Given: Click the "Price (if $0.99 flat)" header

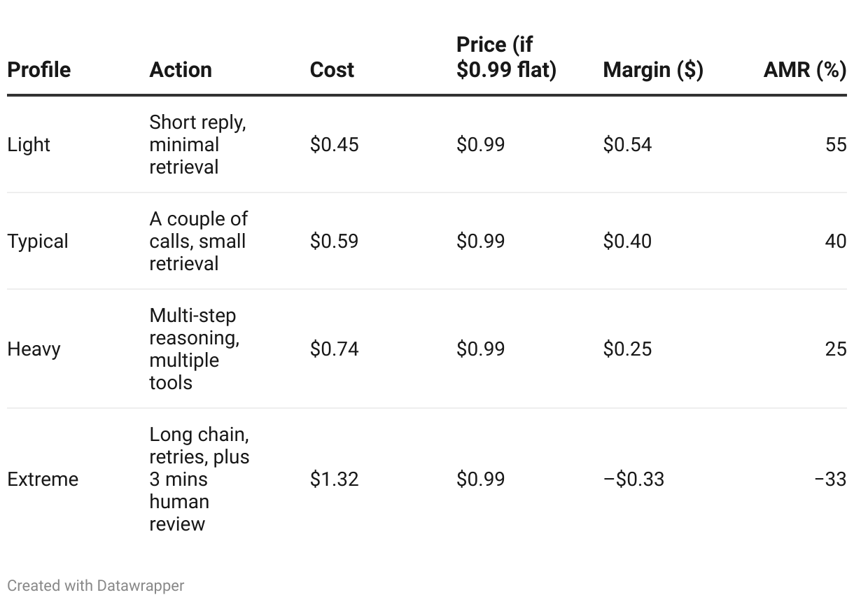Looking at the screenshot, I should [x=506, y=57].
